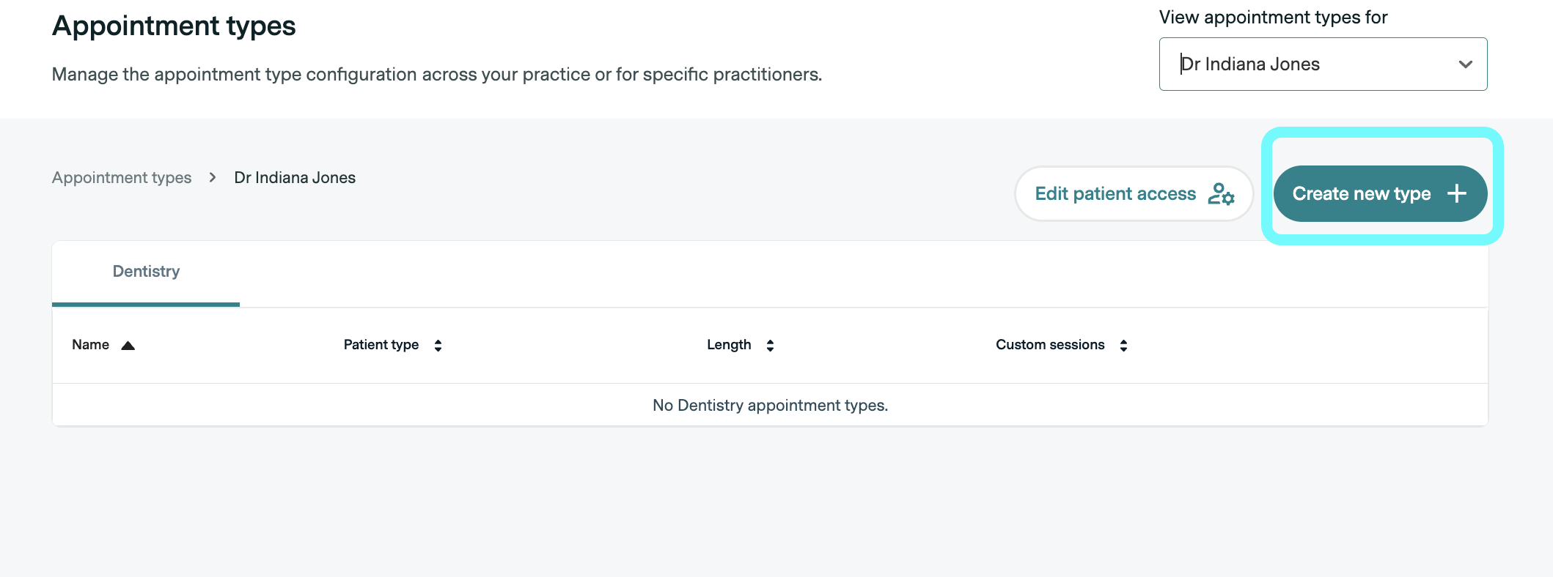Image resolution: width=1553 pixels, height=577 pixels.
Task: Click the plus icon on Create new type
Action: pos(1456,194)
